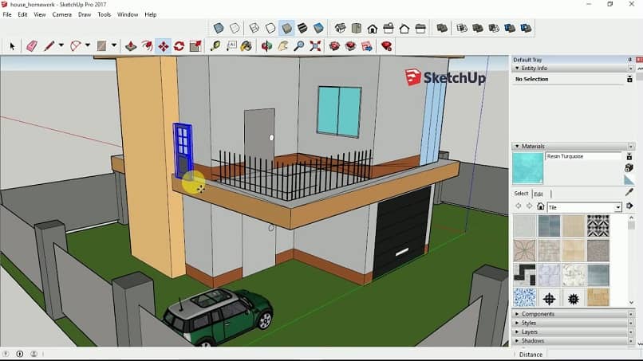Pick the Line pencil tool
643x361 pixels.
(x=49, y=46)
